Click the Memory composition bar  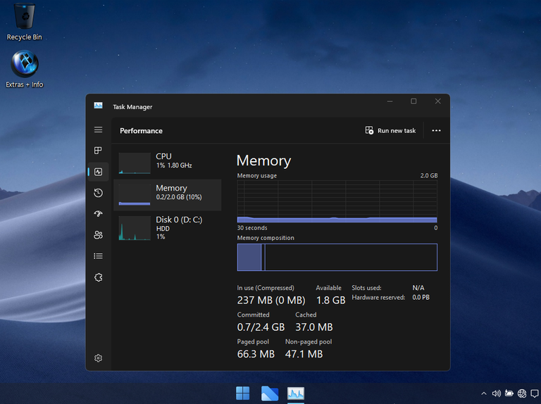tap(337, 258)
